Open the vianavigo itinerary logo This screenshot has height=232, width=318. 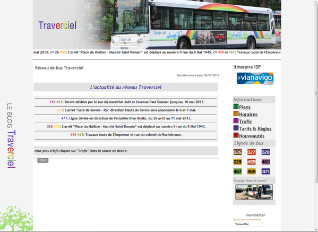[255, 79]
